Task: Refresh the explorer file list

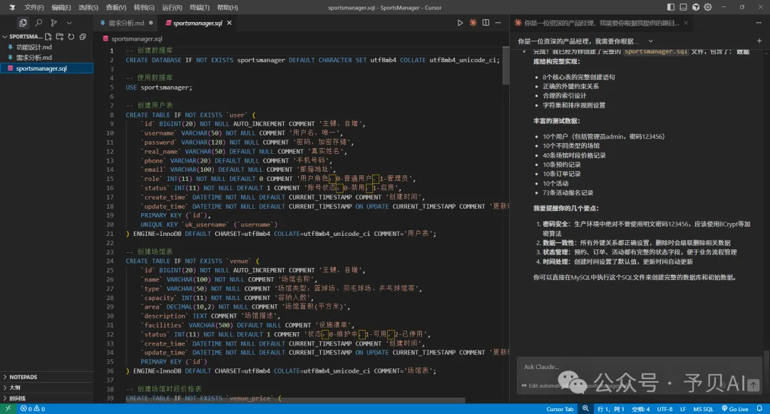Action: click(71, 37)
